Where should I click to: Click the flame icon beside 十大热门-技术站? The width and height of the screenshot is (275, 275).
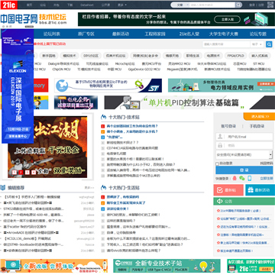tap(103, 117)
